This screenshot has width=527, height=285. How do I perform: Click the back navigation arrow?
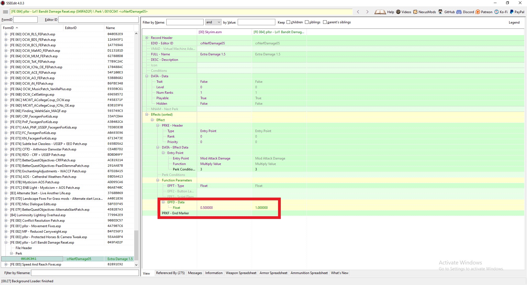358,12
